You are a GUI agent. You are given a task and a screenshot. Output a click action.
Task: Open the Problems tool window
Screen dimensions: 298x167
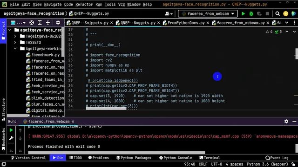[x=98, y=158]
